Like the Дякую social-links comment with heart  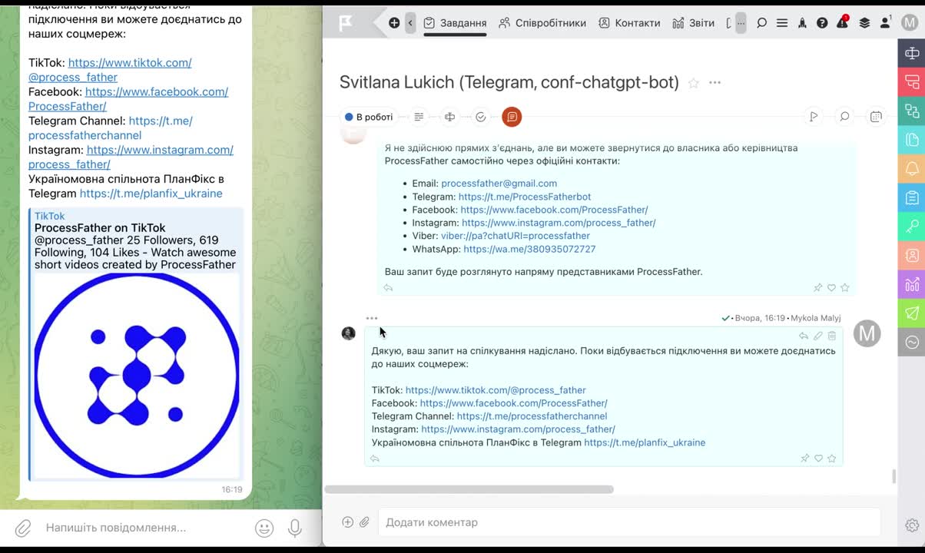point(818,459)
